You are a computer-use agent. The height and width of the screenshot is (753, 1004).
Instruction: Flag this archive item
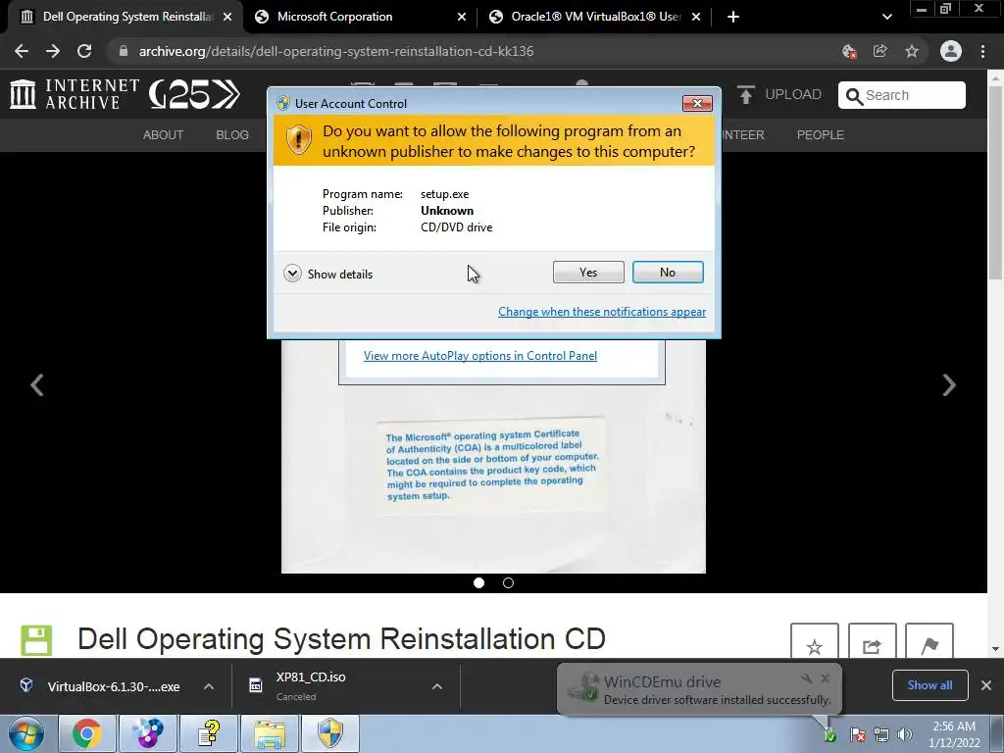pos(929,641)
